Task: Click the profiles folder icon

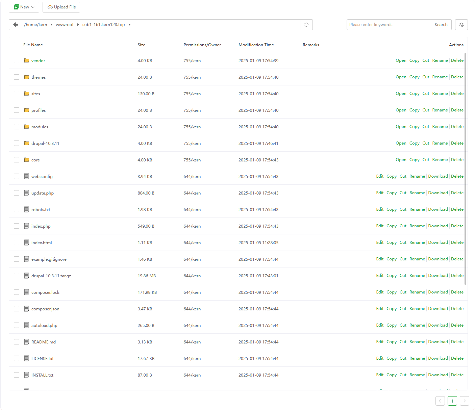Action: (27, 110)
